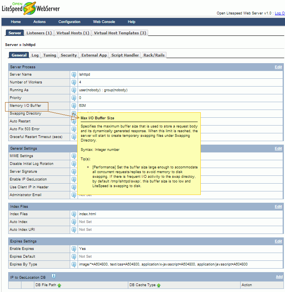
Task: Click the LiteSpeed WebServer logo
Action: (31, 8)
